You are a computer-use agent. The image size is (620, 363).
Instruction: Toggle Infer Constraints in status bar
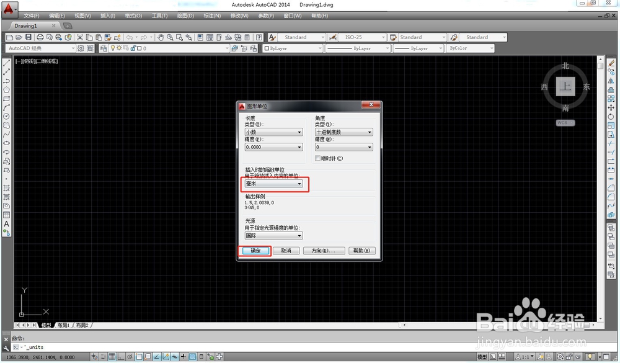pyautogui.click(x=94, y=357)
